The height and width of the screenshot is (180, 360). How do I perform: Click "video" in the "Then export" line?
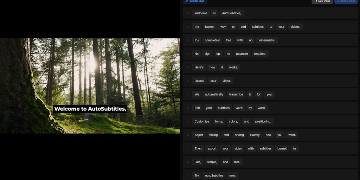238,149
